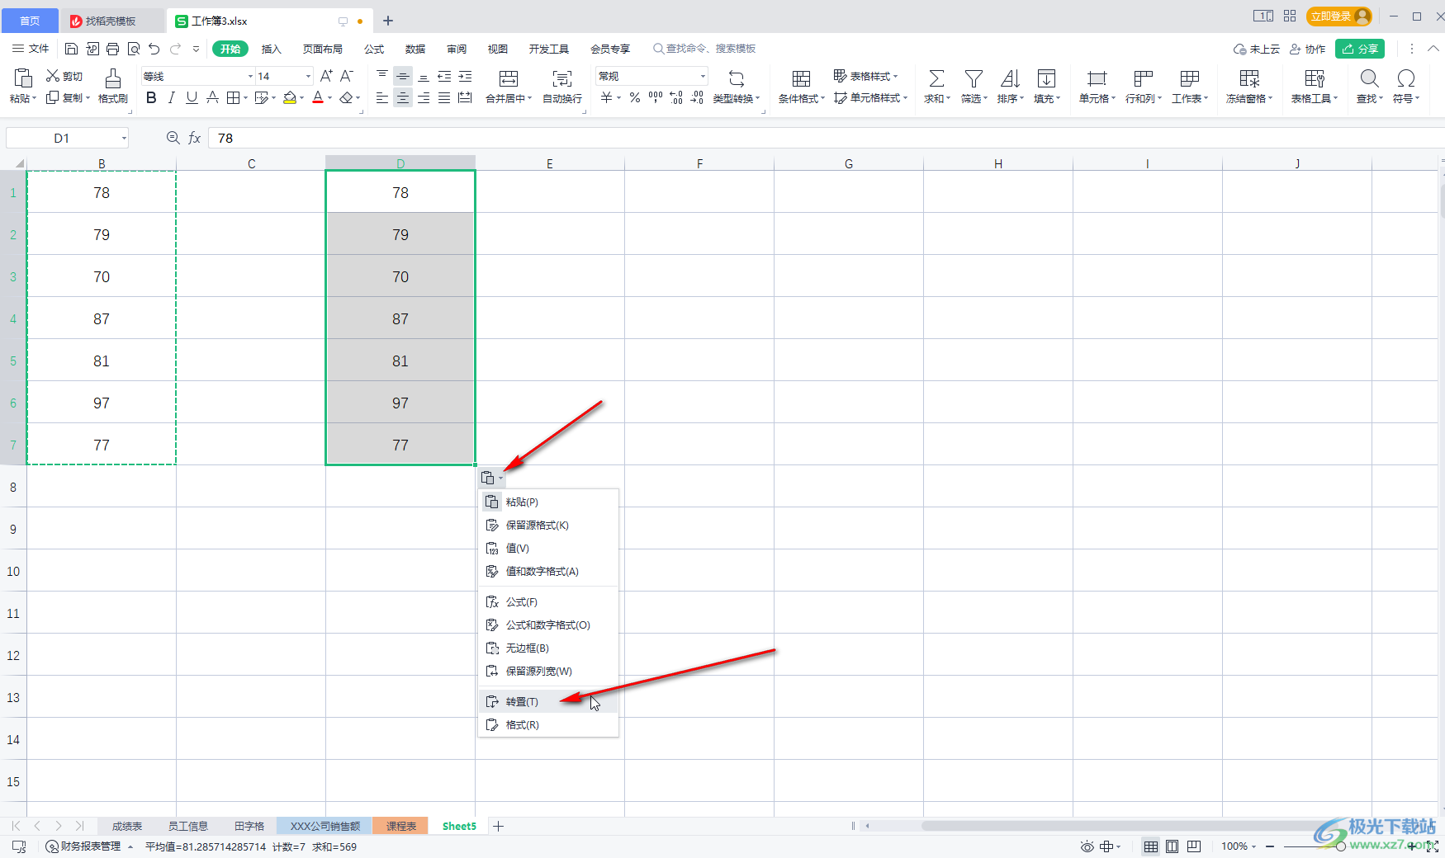Click the Print icon in quick toolbar

pos(112,49)
